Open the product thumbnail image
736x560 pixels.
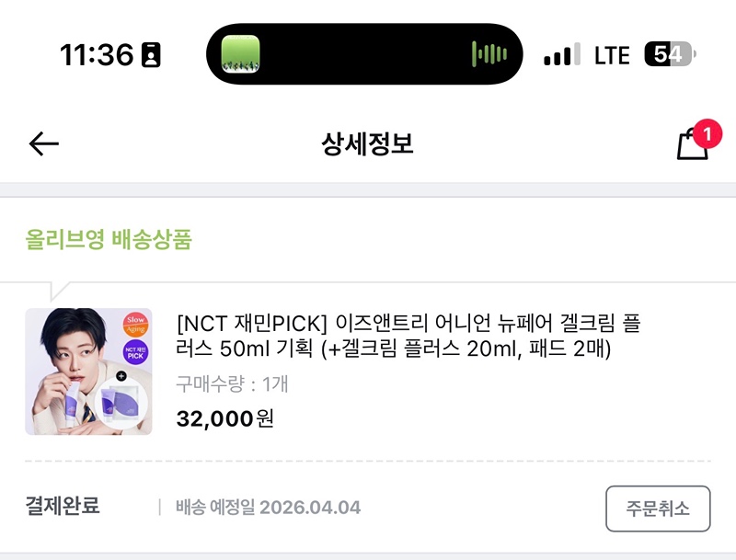tap(88, 371)
